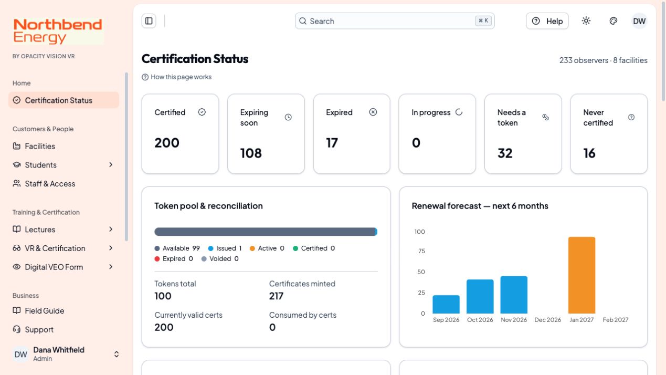Image resolution: width=666 pixels, height=375 pixels.
Task: Expand the Digital VEO Form chevron
Action: click(x=111, y=267)
